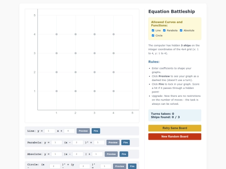The image size is (226, 169).
Task: Fire the Parabola equation
Action: [x=126, y=143]
